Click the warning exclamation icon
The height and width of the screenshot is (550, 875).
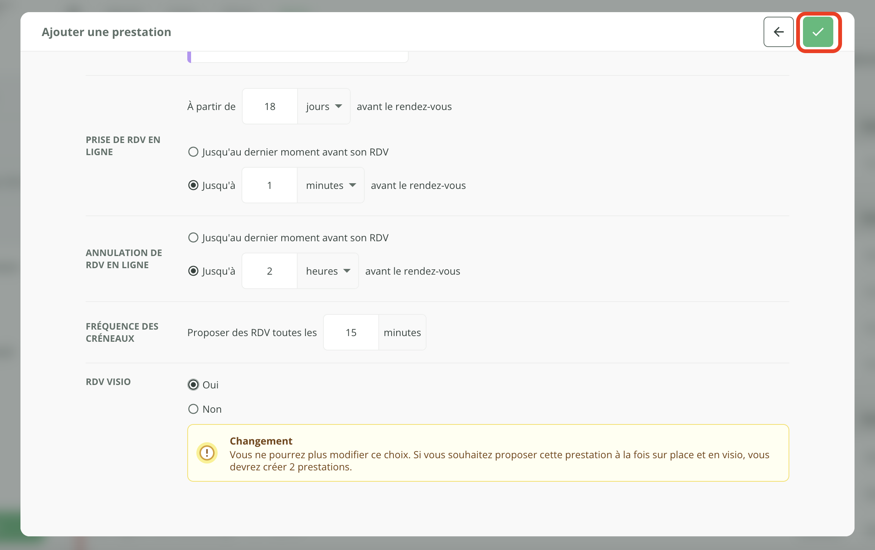207,453
